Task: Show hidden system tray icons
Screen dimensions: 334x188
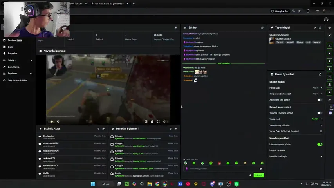Action: coord(301,184)
